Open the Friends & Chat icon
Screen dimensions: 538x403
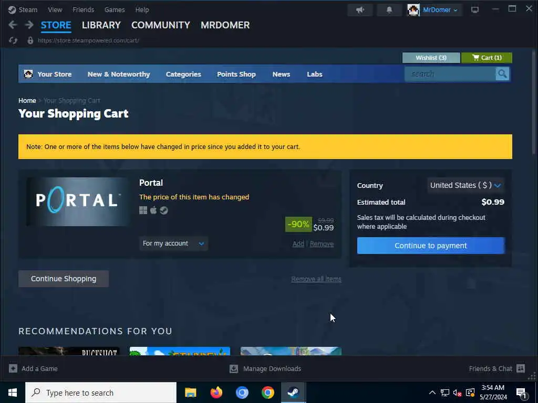pos(521,368)
